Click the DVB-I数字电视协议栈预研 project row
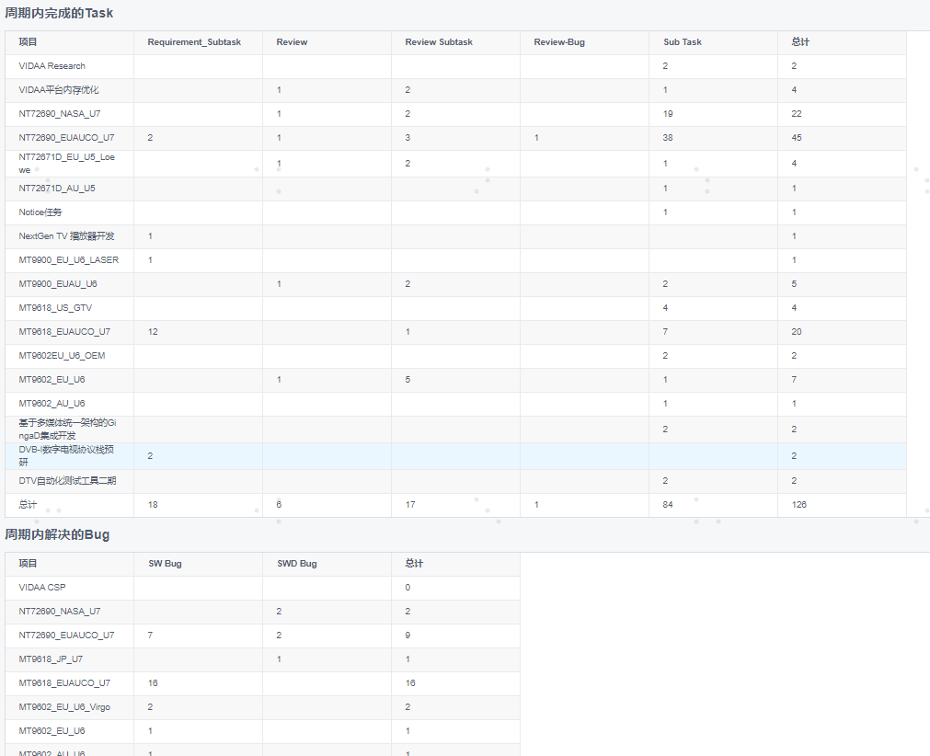 coord(66,455)
